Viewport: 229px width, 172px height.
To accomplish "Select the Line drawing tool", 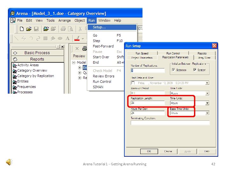I will (x=16, y=38).
